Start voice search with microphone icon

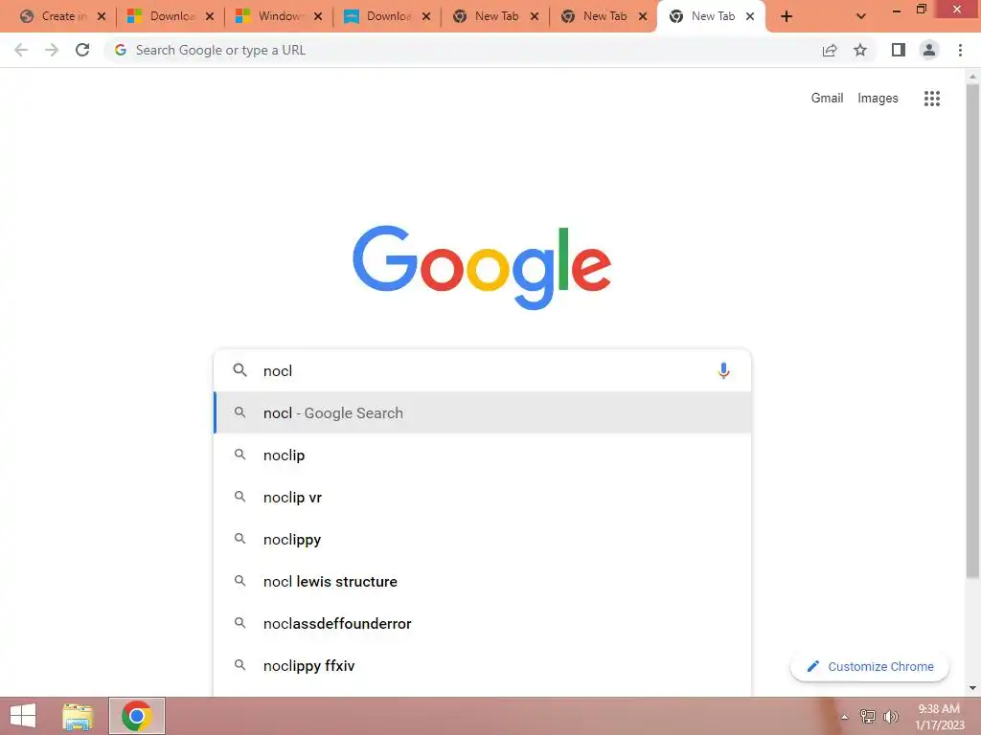coord(723,370)
